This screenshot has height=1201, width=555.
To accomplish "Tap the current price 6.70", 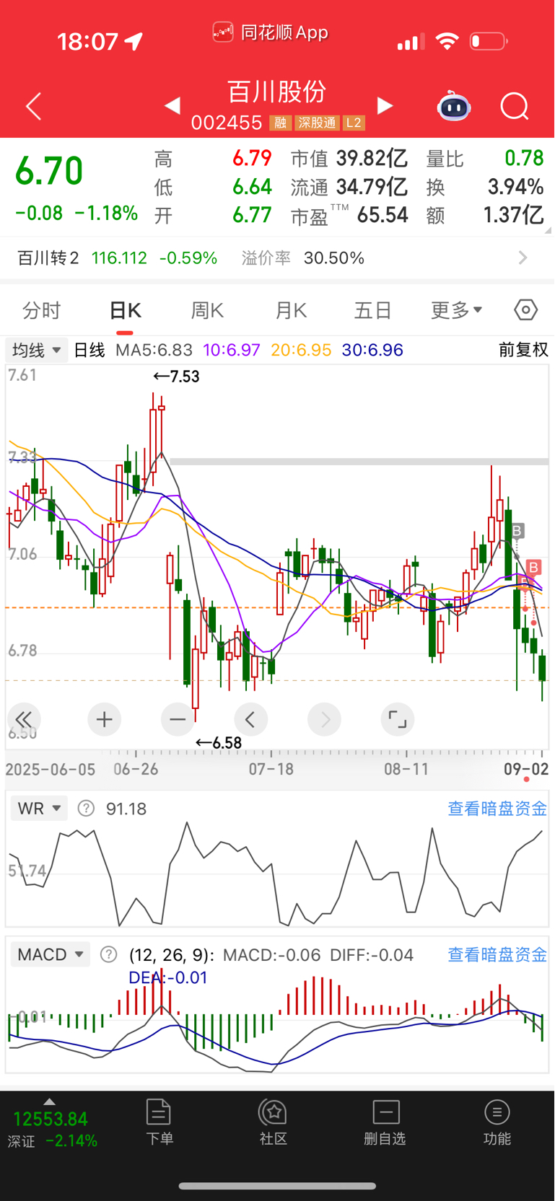I will pyautogui.click(x=49, y=172).
